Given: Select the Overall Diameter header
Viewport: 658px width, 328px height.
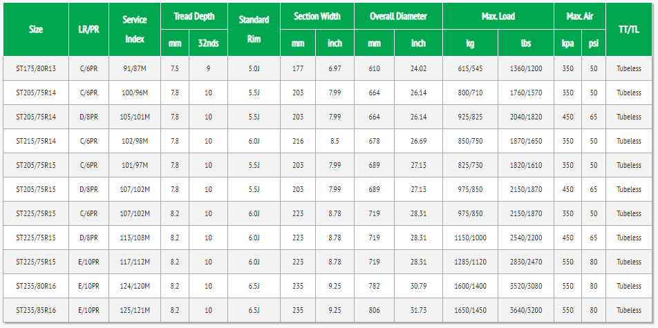Looking at the screenshot, I should pos(398,16).
